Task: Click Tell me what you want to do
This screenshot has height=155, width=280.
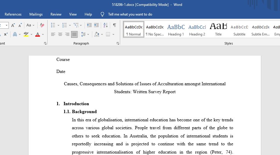Action: [x=130, y=14]
